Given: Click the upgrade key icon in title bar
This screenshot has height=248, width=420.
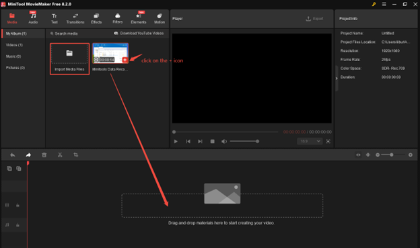Looking at the screenshot, I should 374,4.
